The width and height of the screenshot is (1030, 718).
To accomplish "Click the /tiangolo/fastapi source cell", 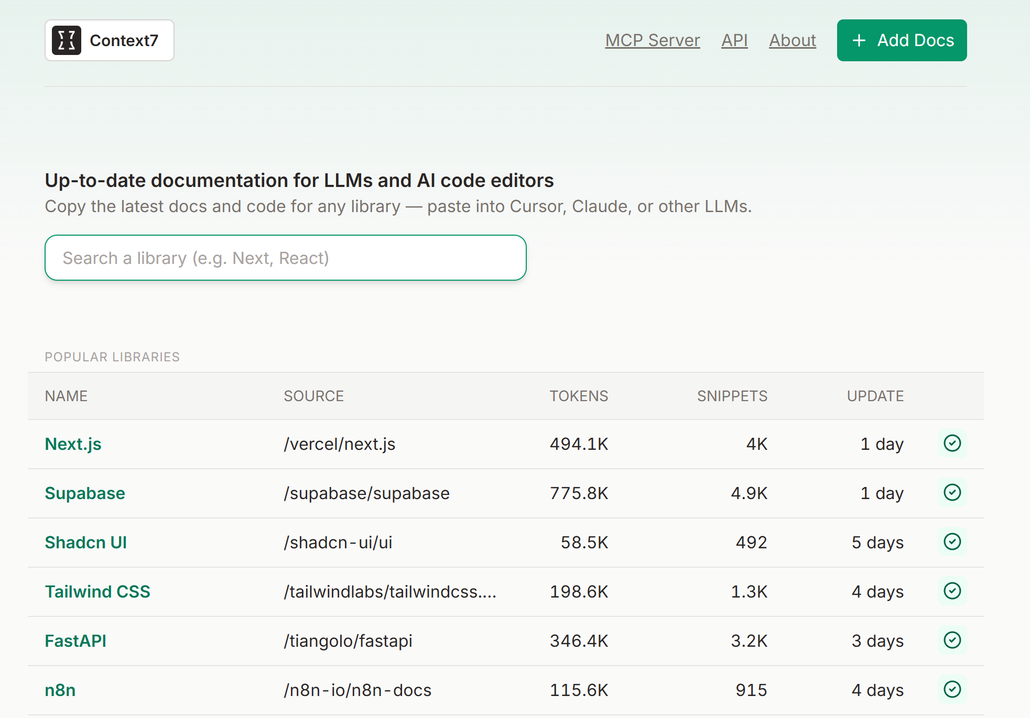I will click(x=348, y=641).
